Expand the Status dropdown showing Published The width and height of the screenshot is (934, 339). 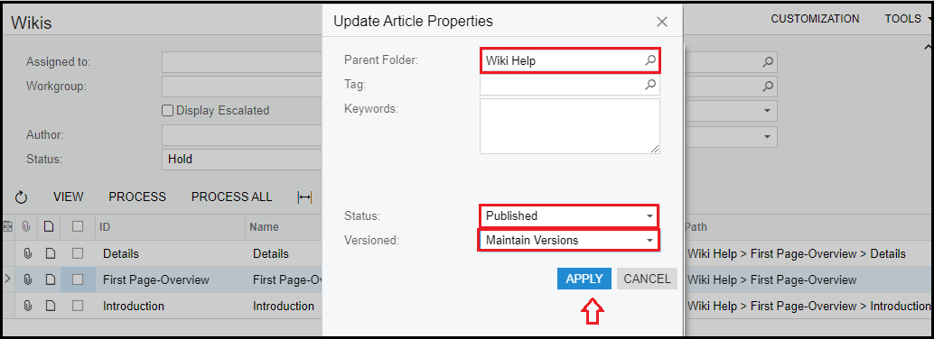point(569,215)
